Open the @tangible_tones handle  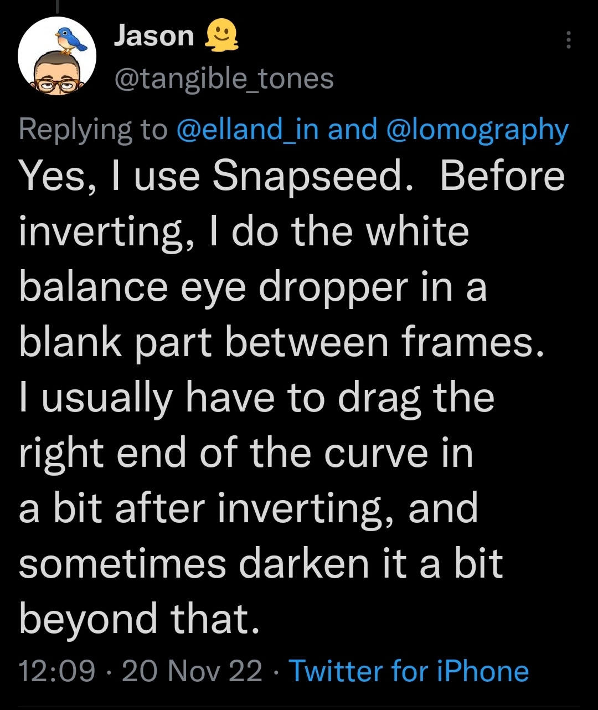pos(223,79)
